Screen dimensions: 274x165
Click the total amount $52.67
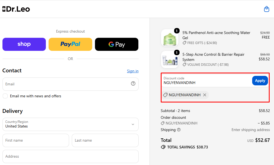263,140
